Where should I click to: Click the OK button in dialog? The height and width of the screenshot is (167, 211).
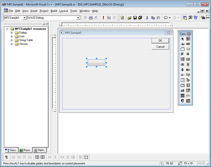tap(160, 41)
